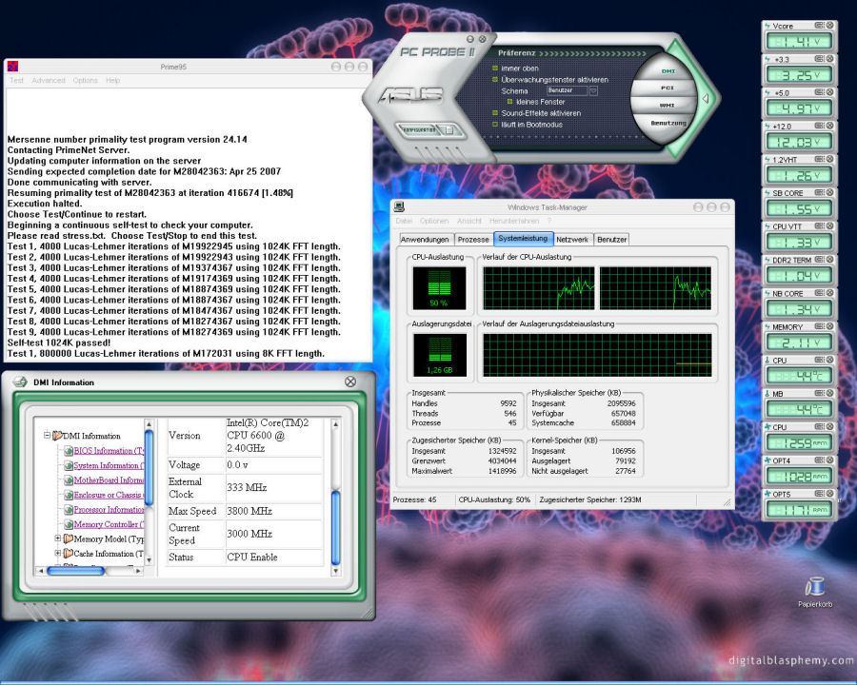Click the document icon next to Konfiguration
The image size is (857, 685).
(x=448, y=130)
